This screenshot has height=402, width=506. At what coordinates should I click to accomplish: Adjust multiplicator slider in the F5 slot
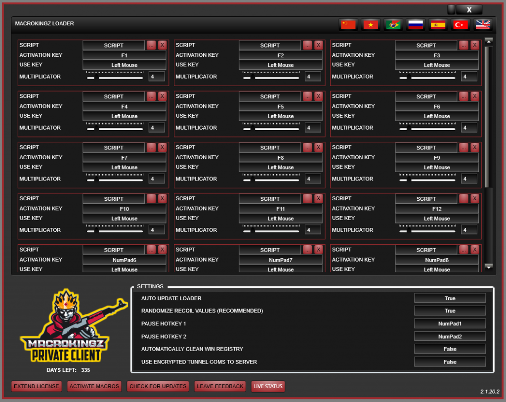pyautogui.click(x=271, y=129)
